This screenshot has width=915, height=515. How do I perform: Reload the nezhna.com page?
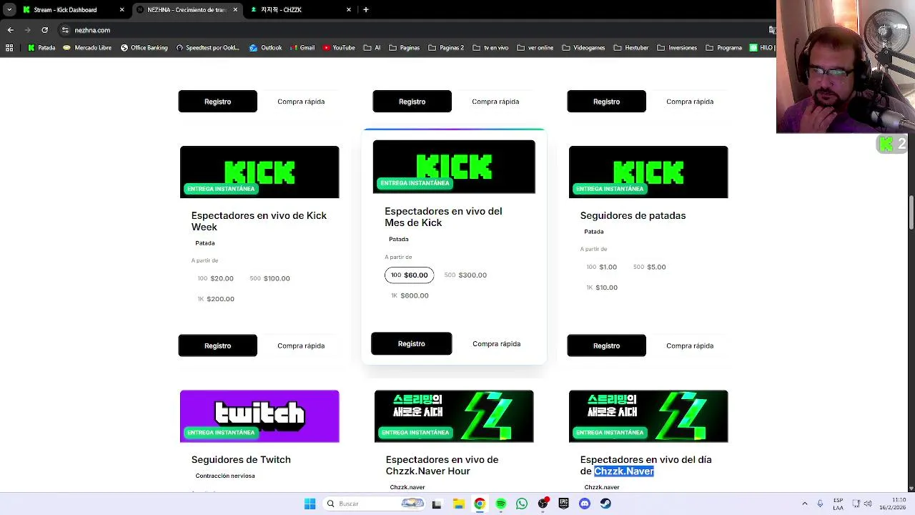tap(44, 30)
